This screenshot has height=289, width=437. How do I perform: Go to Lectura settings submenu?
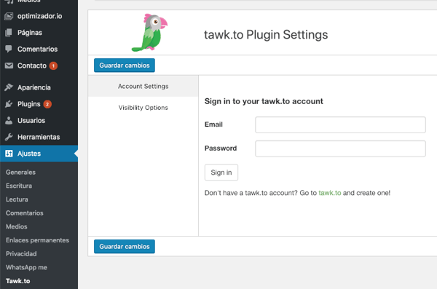tap(17, 199)
